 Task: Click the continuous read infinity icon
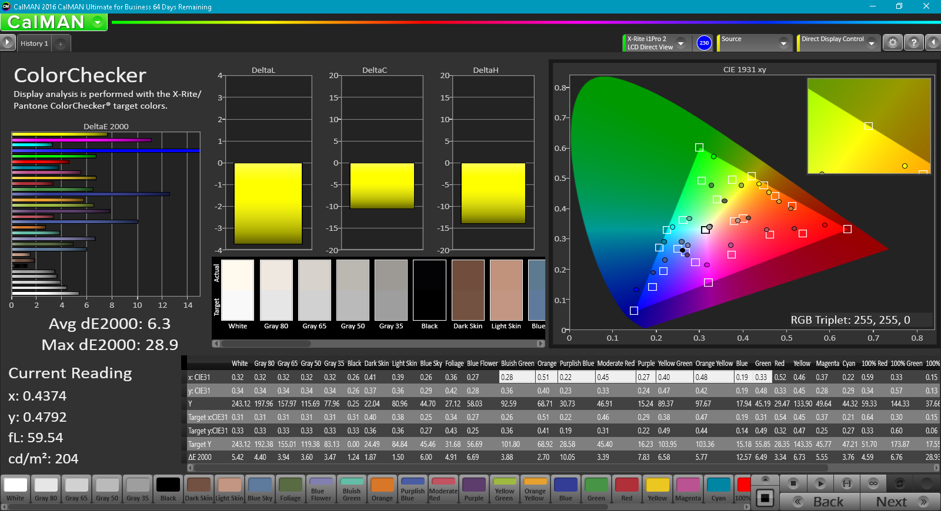click(x=873, y=483)
